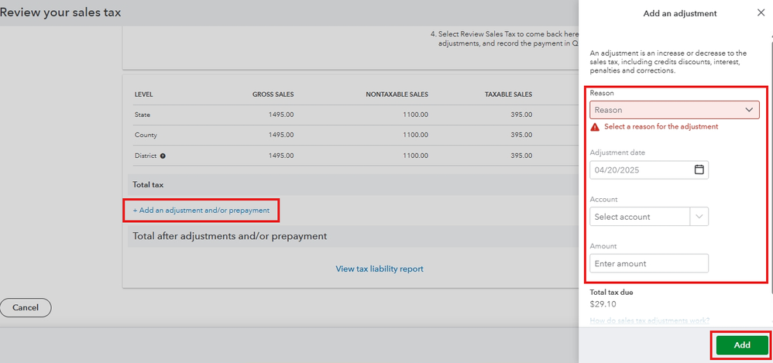773x363 pixels.
Task: Click the Enter amount field
Action: pyautogui.click(x=649, y=264)
